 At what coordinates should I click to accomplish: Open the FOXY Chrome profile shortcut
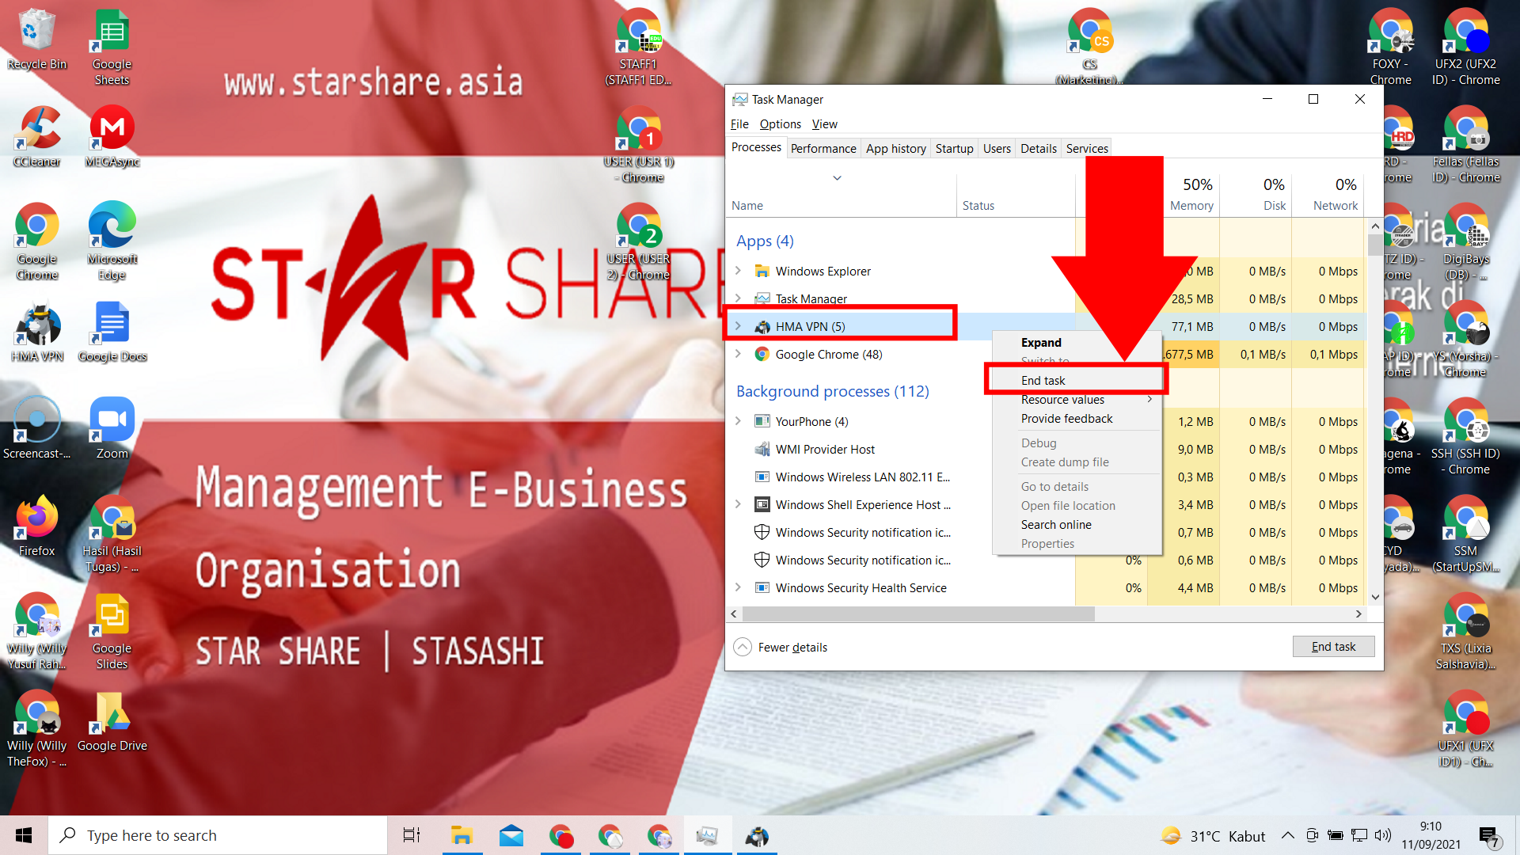[1390, 47]
